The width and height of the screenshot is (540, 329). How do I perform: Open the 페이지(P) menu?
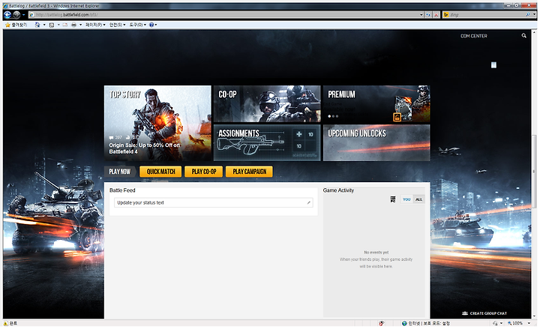95,25
